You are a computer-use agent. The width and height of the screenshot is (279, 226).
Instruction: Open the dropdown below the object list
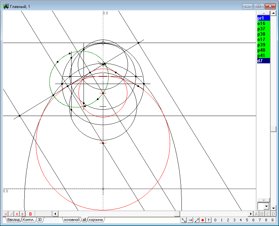[266, 206]
